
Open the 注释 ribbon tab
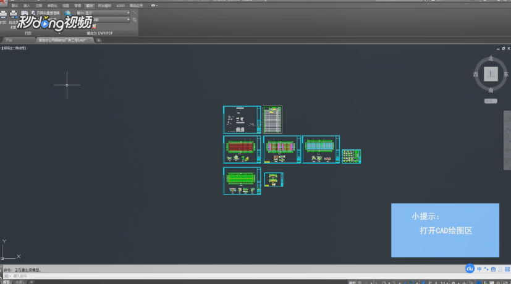click(x=38, y=6)
